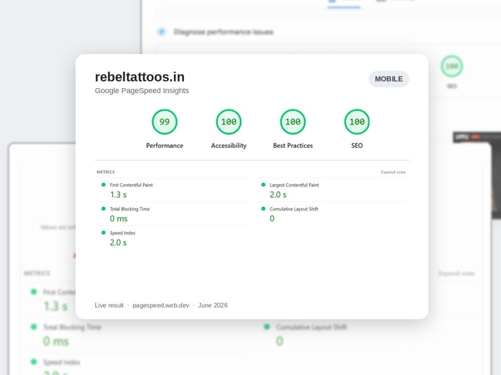Click the 2.0 s Largest Contentful Paint value
Screen dimensions: 501x375
click(x=278, y=195)
